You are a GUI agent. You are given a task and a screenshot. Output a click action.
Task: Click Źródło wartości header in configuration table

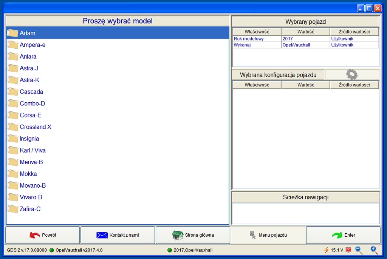coord(354,85)
